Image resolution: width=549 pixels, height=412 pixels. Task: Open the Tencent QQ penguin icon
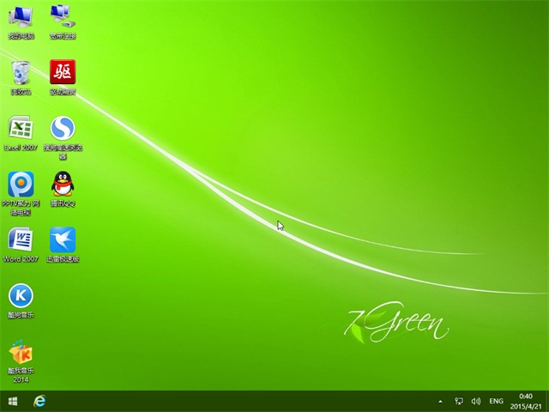[63, 184]
